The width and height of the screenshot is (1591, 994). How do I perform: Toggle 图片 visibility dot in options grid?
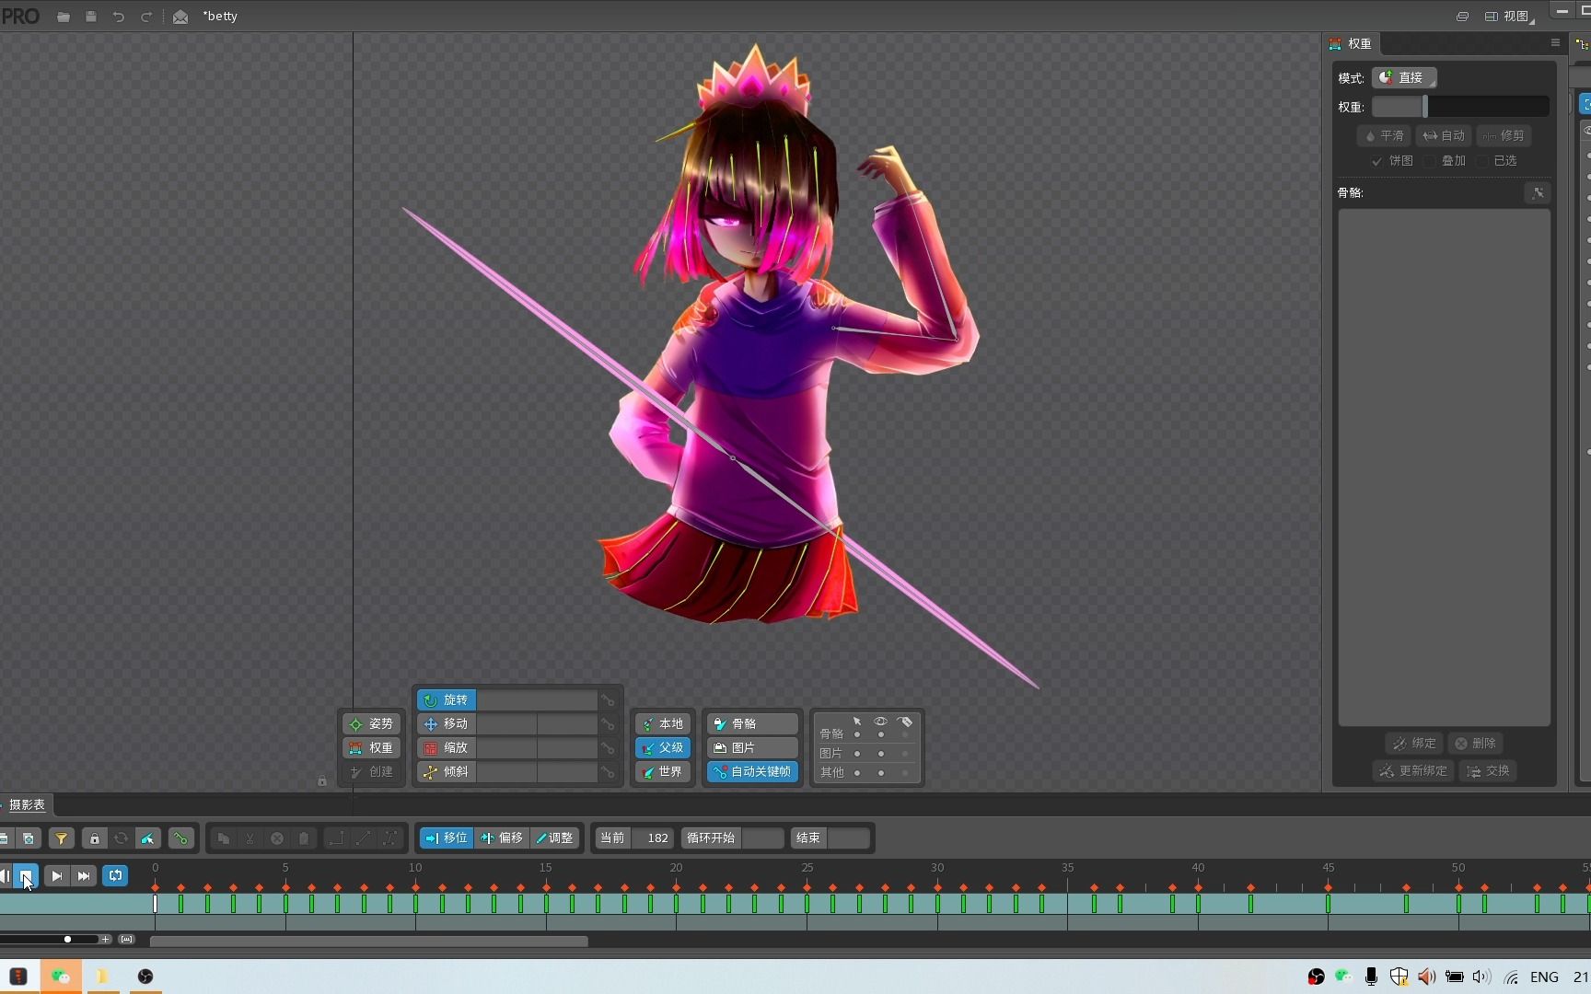pos(881,754)
